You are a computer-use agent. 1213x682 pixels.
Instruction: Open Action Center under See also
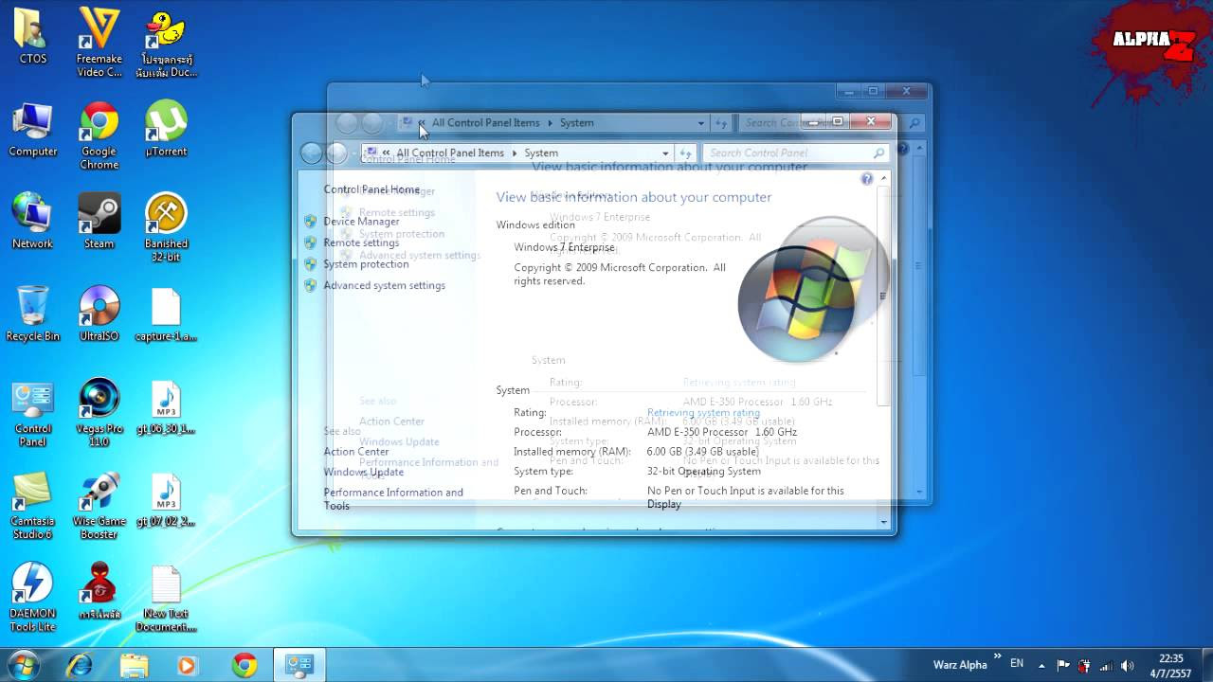click(x=356, y=452)
